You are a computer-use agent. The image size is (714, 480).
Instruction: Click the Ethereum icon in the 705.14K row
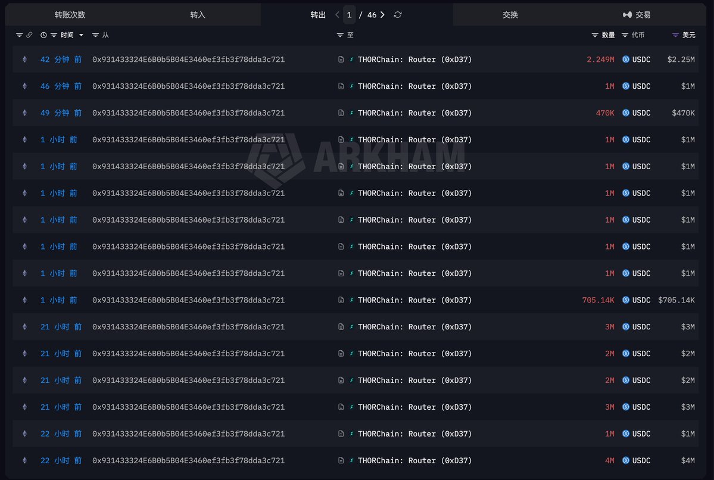[x=24, y=300]
